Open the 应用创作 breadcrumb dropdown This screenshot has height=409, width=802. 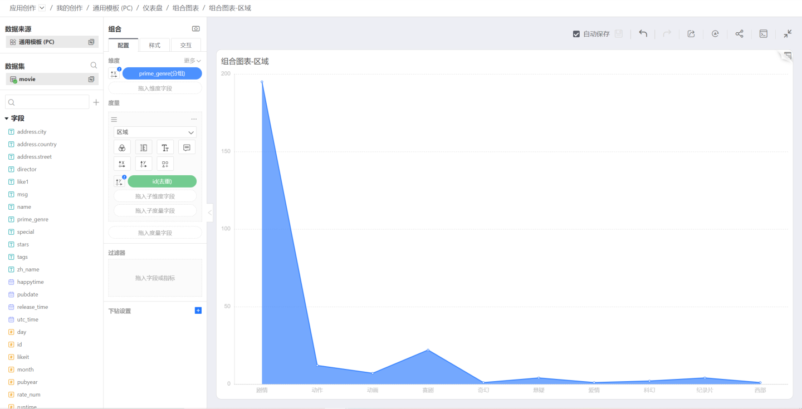coord(42,8)
